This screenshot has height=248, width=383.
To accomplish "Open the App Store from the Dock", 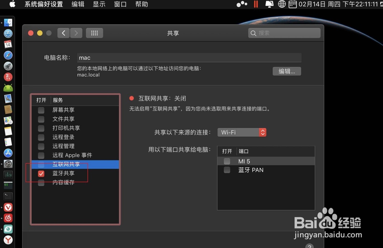I will click(x=8, y=153).
